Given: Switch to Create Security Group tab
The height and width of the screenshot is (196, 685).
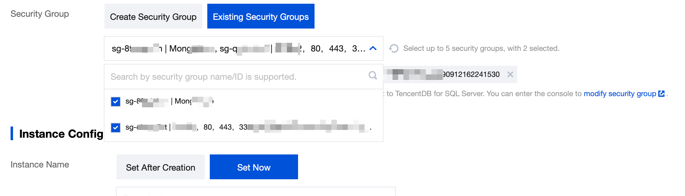Looking at the screenshot, I should coord(153,16).
